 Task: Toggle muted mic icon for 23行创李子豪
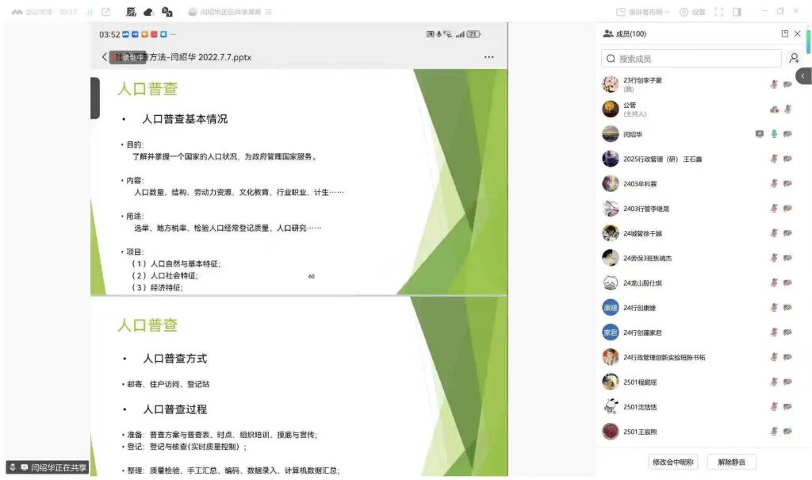(774, 84)
